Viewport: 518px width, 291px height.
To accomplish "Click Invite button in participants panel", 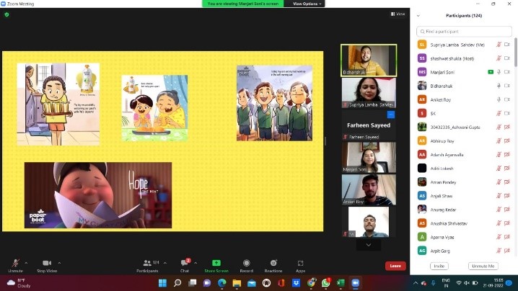I will pos(439,266).
